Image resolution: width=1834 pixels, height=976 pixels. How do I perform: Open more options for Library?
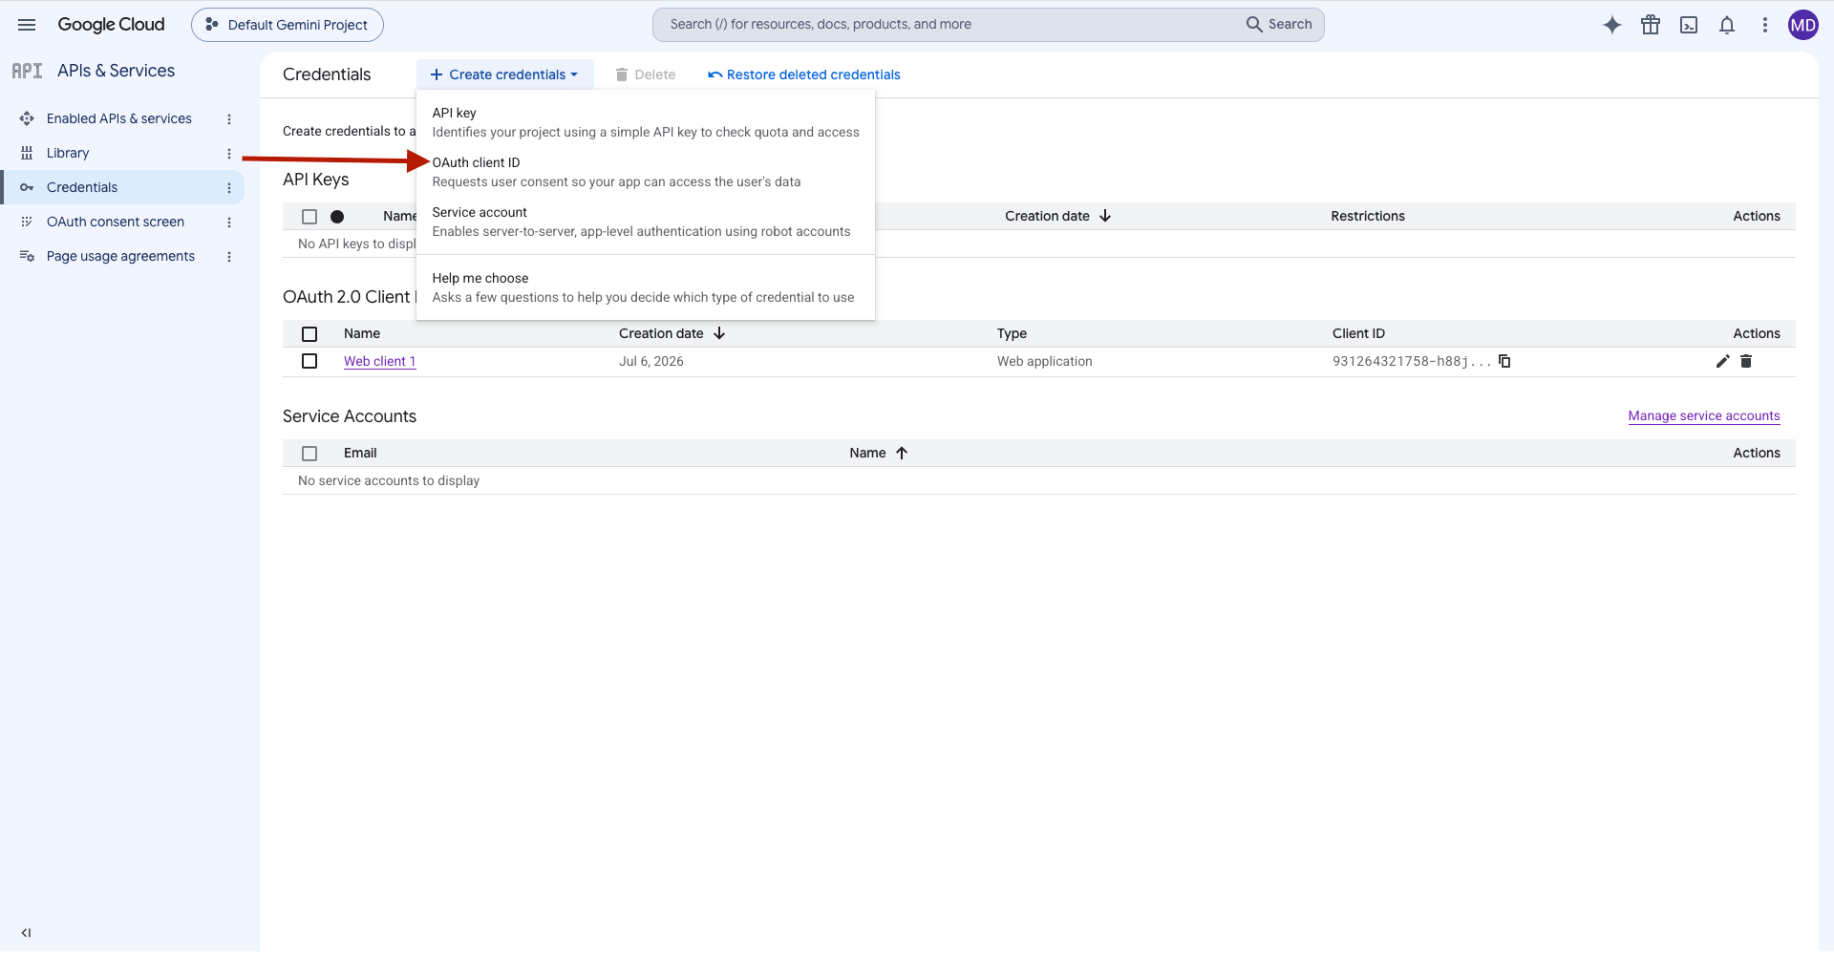click(x=229, y=154)
